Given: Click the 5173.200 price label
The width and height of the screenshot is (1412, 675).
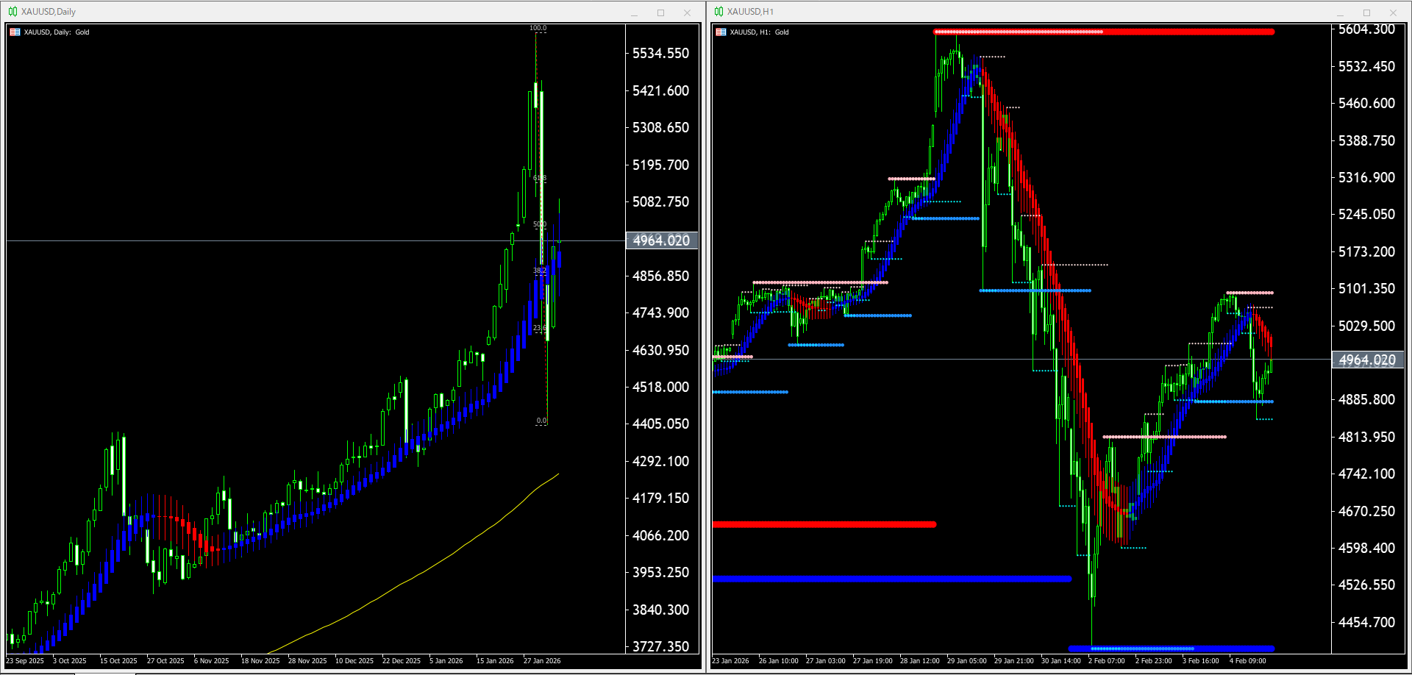Looking at the screenshot, I should (x=1366, y=251).
